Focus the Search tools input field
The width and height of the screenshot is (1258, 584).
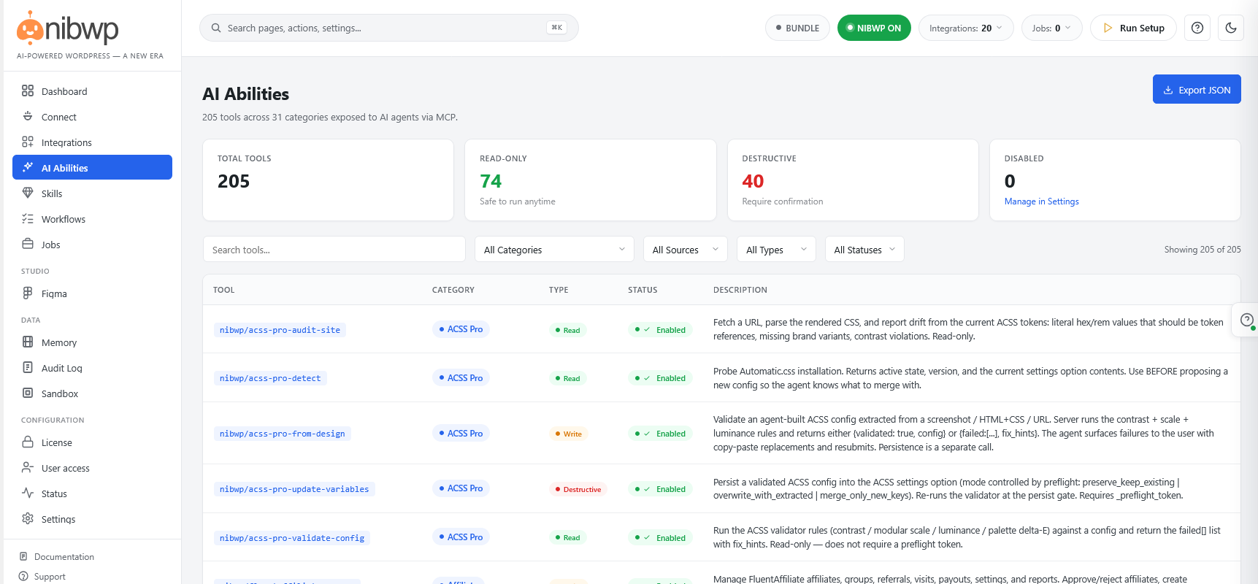point(334,250)
